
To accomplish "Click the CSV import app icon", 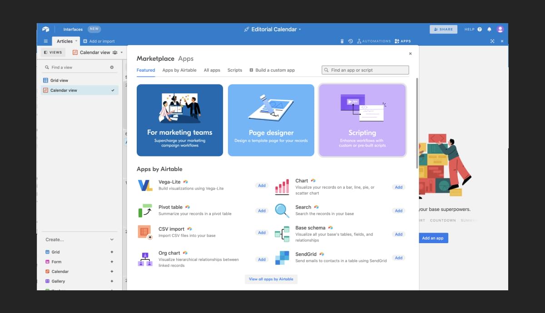I will (x=145, y=232).
